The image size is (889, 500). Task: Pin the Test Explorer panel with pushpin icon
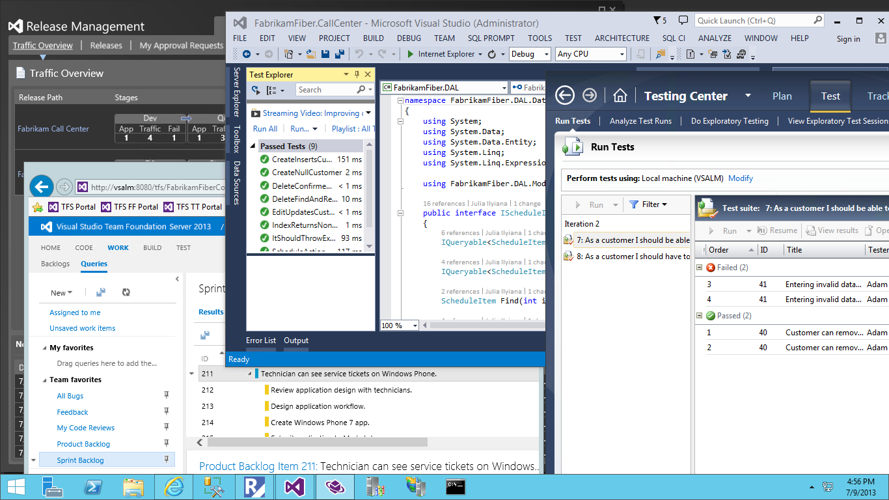pos(356,74)
